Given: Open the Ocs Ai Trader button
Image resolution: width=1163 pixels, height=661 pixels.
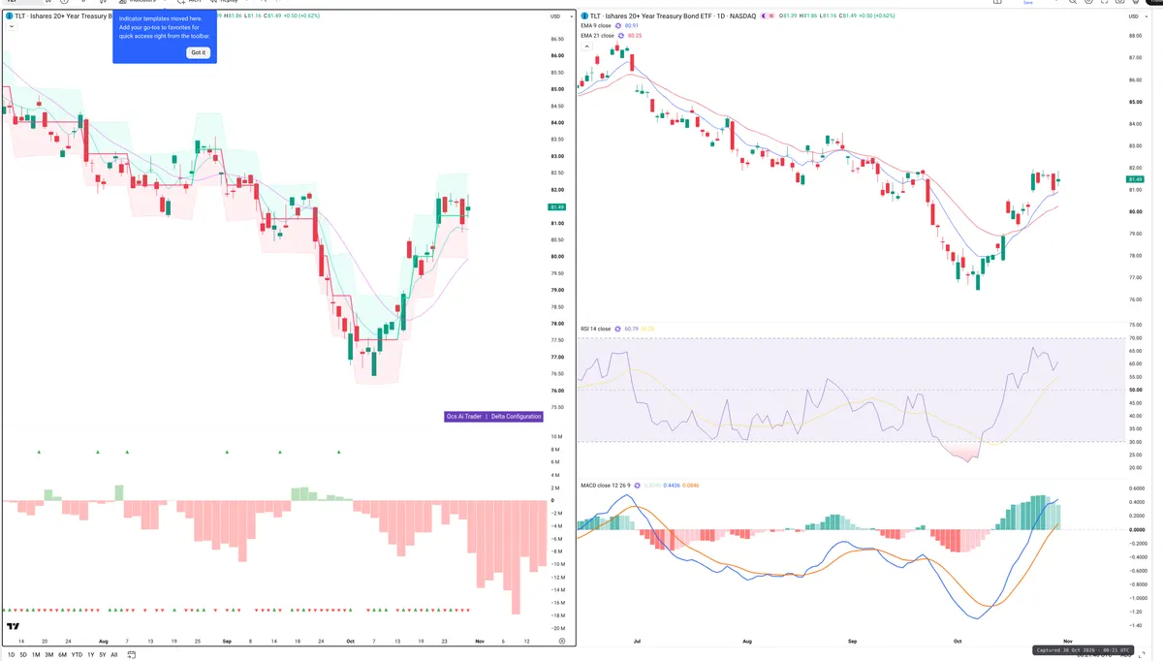Looking at the screenshot, I should tap(463, 417).
